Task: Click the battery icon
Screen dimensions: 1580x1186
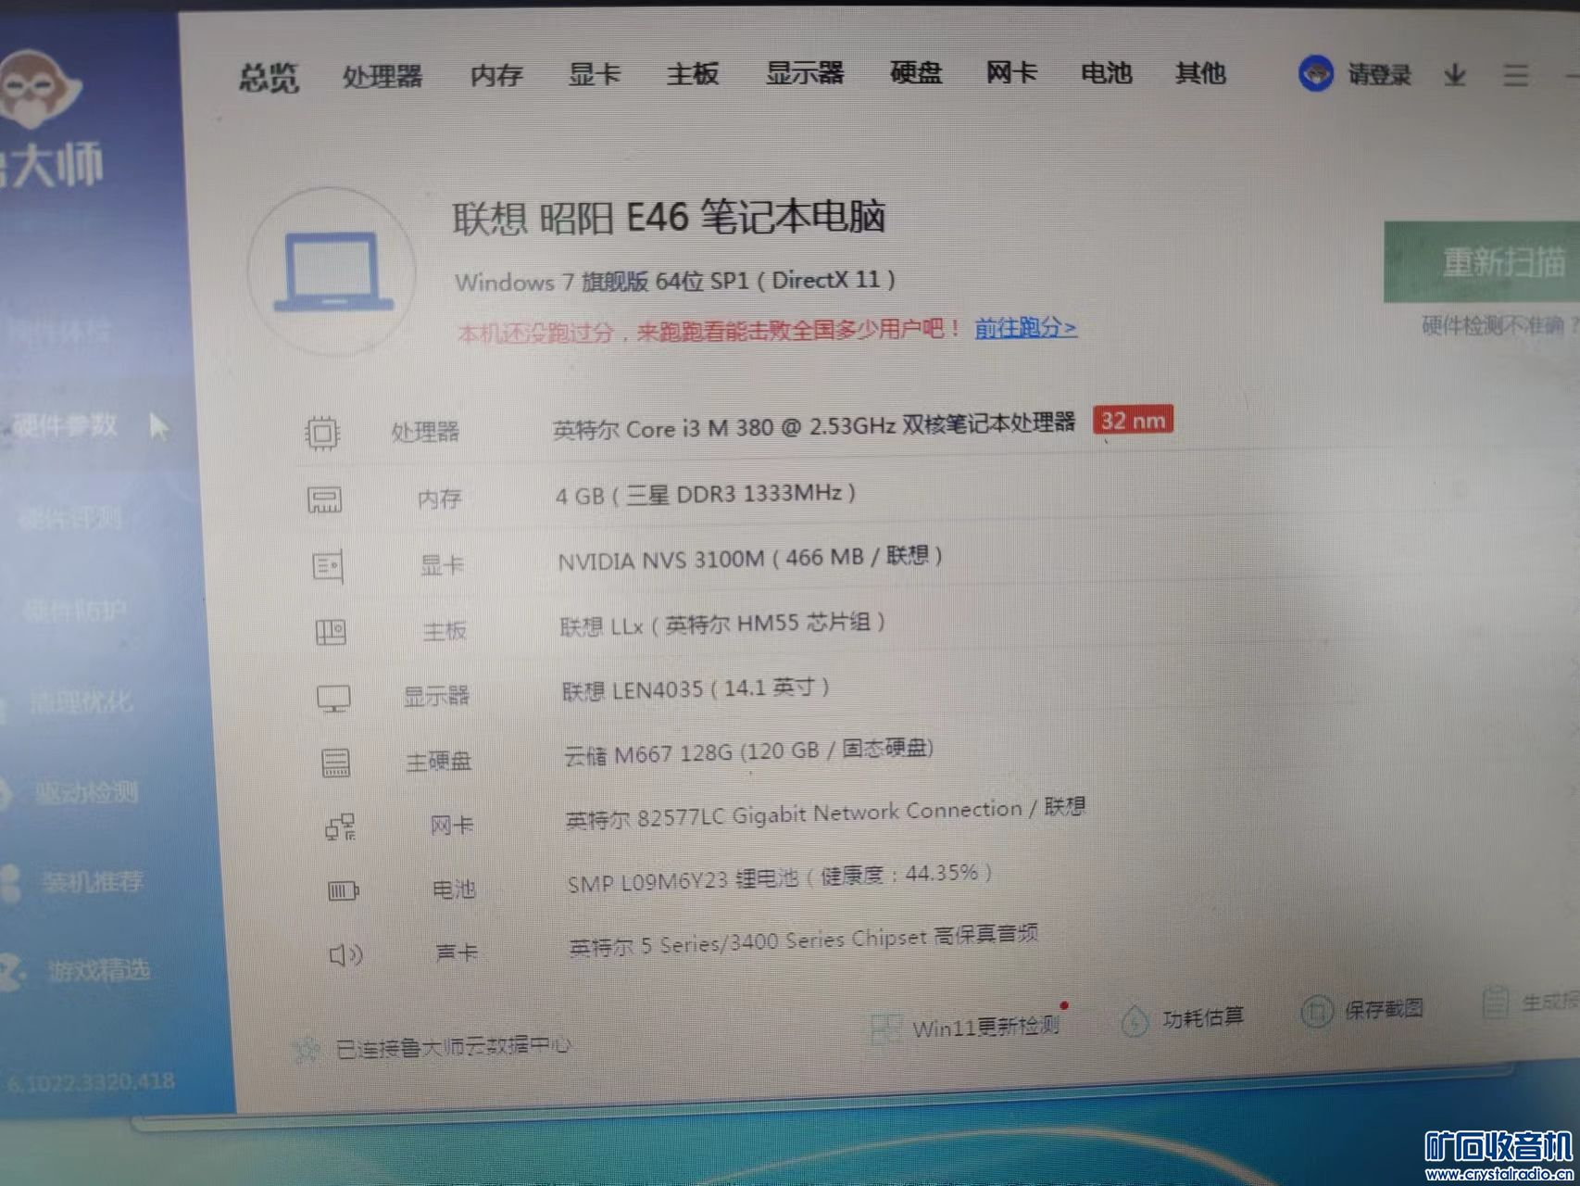Action: pyautogui.click(x=344, y=891)
